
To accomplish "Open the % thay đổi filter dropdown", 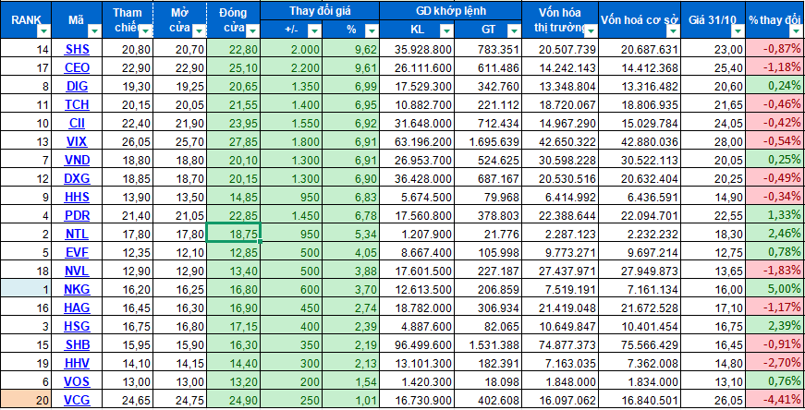I will (x=798, y=31).
